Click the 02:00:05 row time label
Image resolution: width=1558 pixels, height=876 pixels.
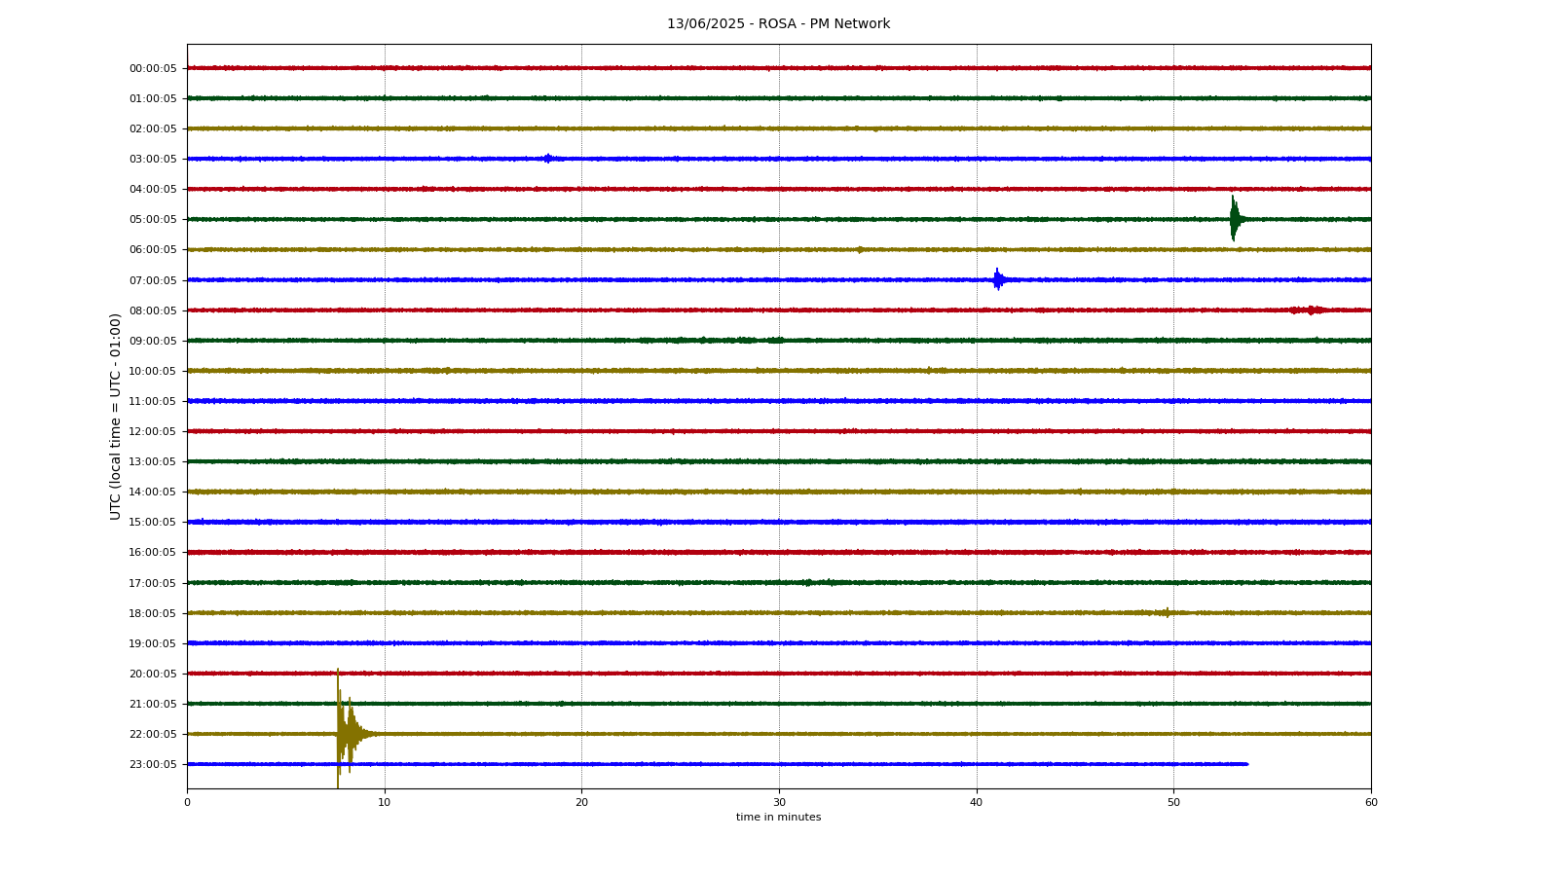click(x=153, y=129)
